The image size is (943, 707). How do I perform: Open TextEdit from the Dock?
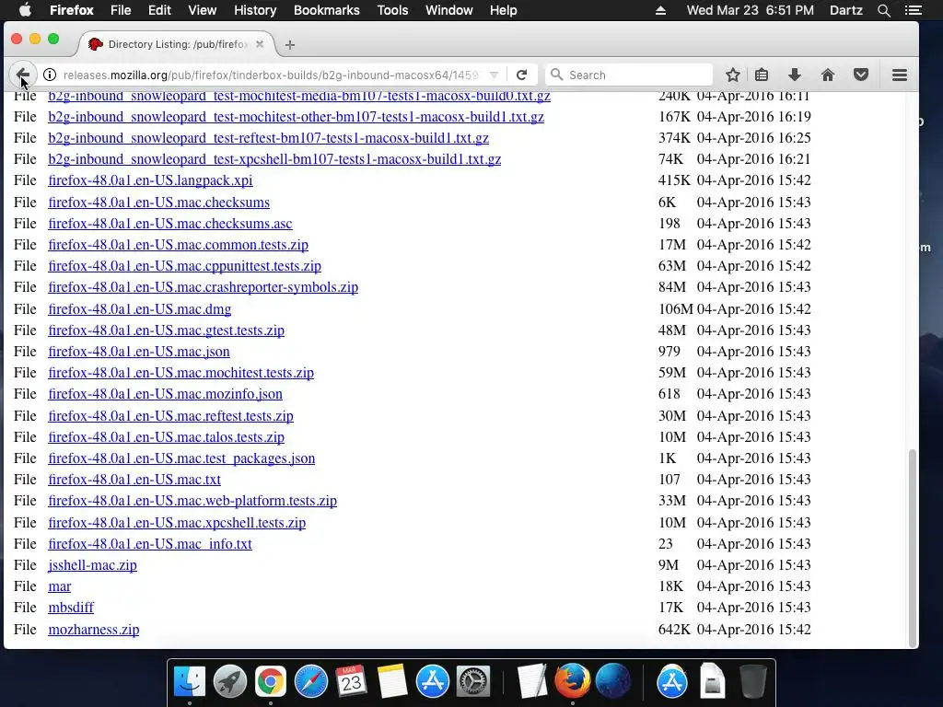[532, 682]
